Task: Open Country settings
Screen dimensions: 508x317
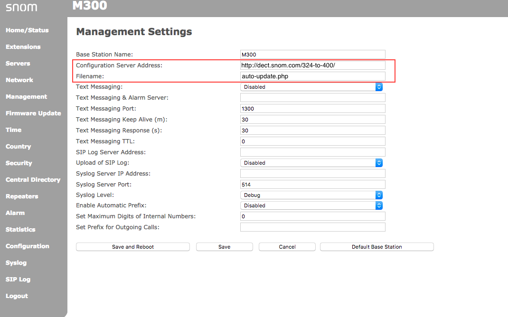Action: point(19,146)
